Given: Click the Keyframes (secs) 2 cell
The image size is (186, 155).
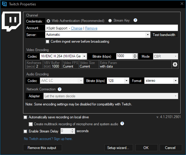Looking at the screenshot, I should pos(34,65).
